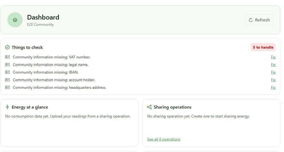Click the ID card icon for account holder
This screenshot has height=152, width=284.
pos(7,80)
